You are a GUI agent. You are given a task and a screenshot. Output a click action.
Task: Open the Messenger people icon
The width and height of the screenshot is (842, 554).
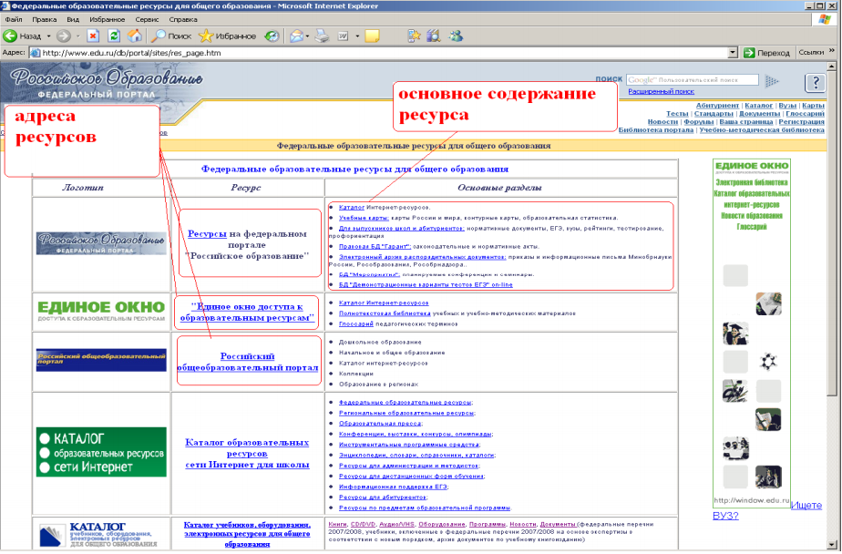click(x=456, y=36)
